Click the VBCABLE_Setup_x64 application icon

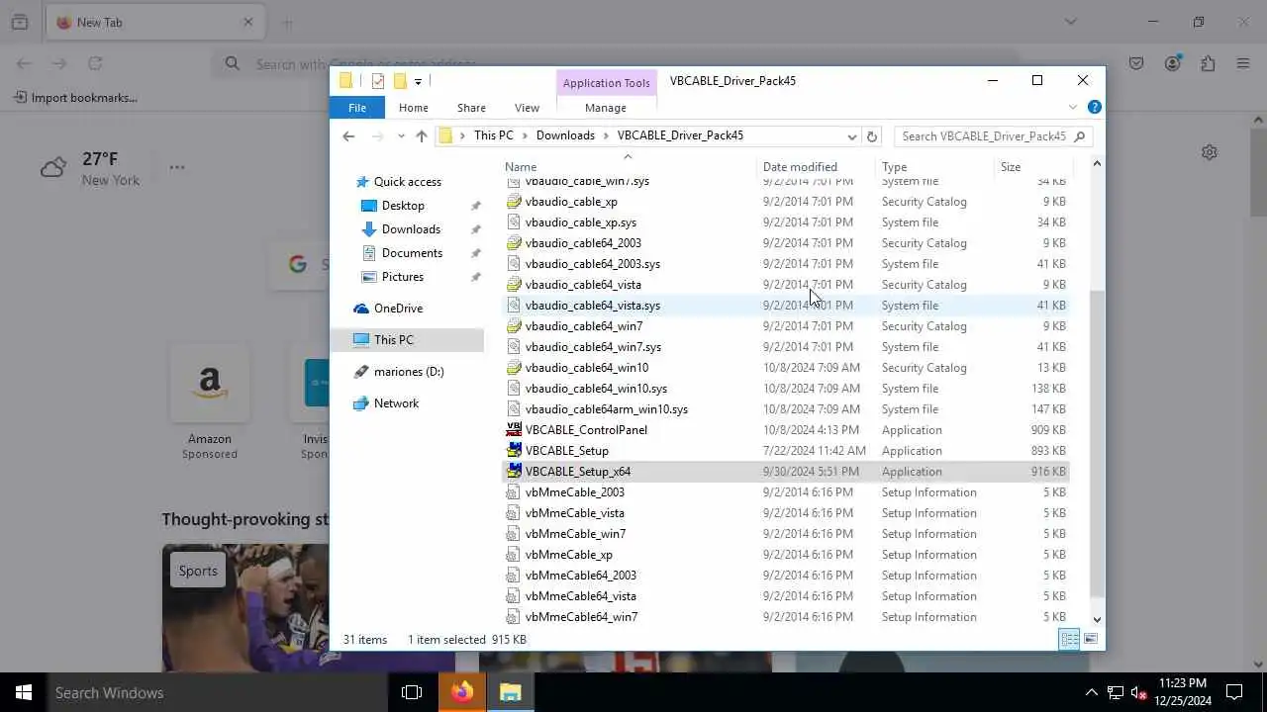(x=514, y=472)
